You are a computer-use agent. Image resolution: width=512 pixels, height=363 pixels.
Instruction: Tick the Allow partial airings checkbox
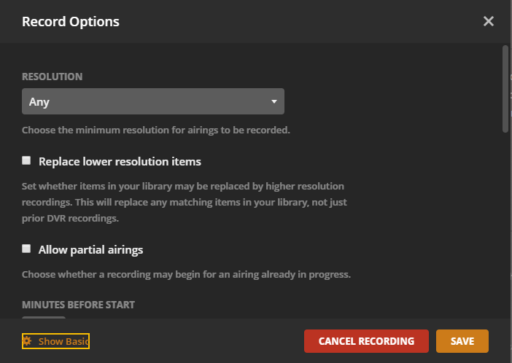coord(26,249)
